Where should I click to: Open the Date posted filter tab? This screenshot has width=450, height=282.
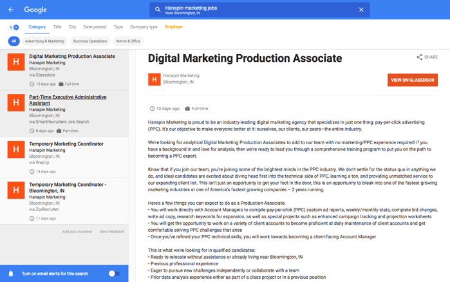95,26
